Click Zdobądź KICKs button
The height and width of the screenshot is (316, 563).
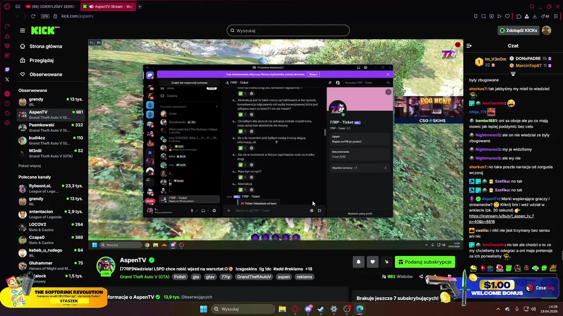(518, 30)
